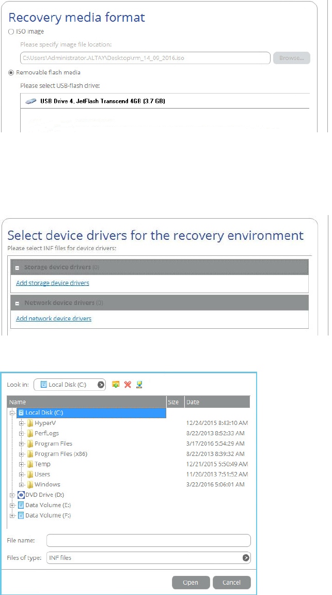Click the File name input field
This screenshot has width=332, height=595.
tap(149, 540)
